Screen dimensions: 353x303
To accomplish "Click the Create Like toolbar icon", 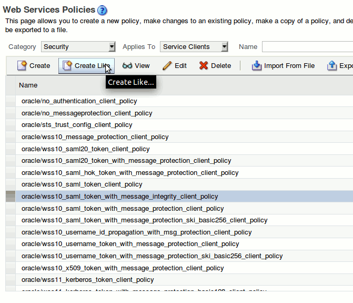I will [67, 66].
